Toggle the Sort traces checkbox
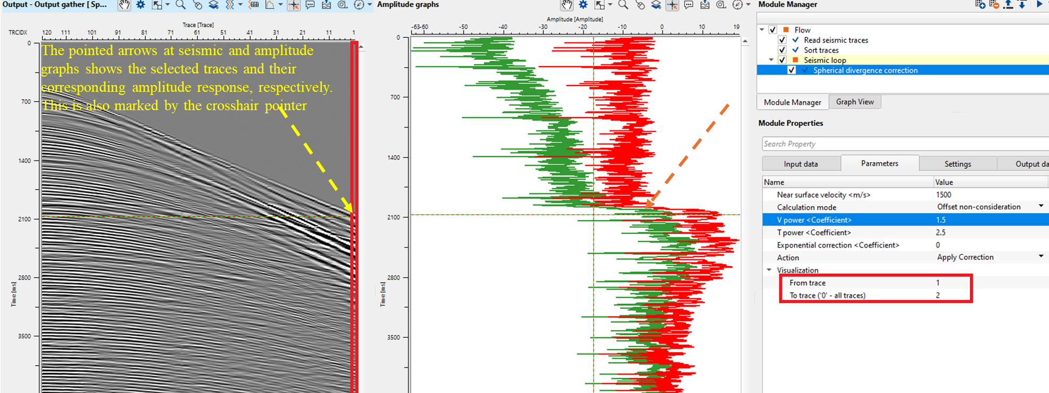Image resolution: width=1049 pixels, height=393 pixels. pyautogui.click(x=782, y=50)
